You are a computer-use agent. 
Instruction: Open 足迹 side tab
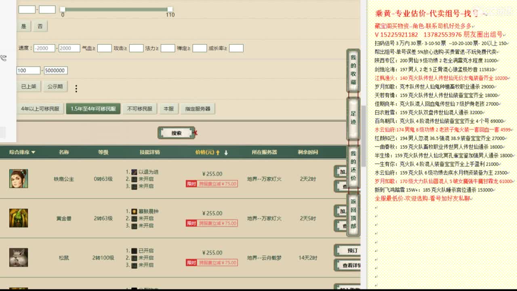(353, 119)
